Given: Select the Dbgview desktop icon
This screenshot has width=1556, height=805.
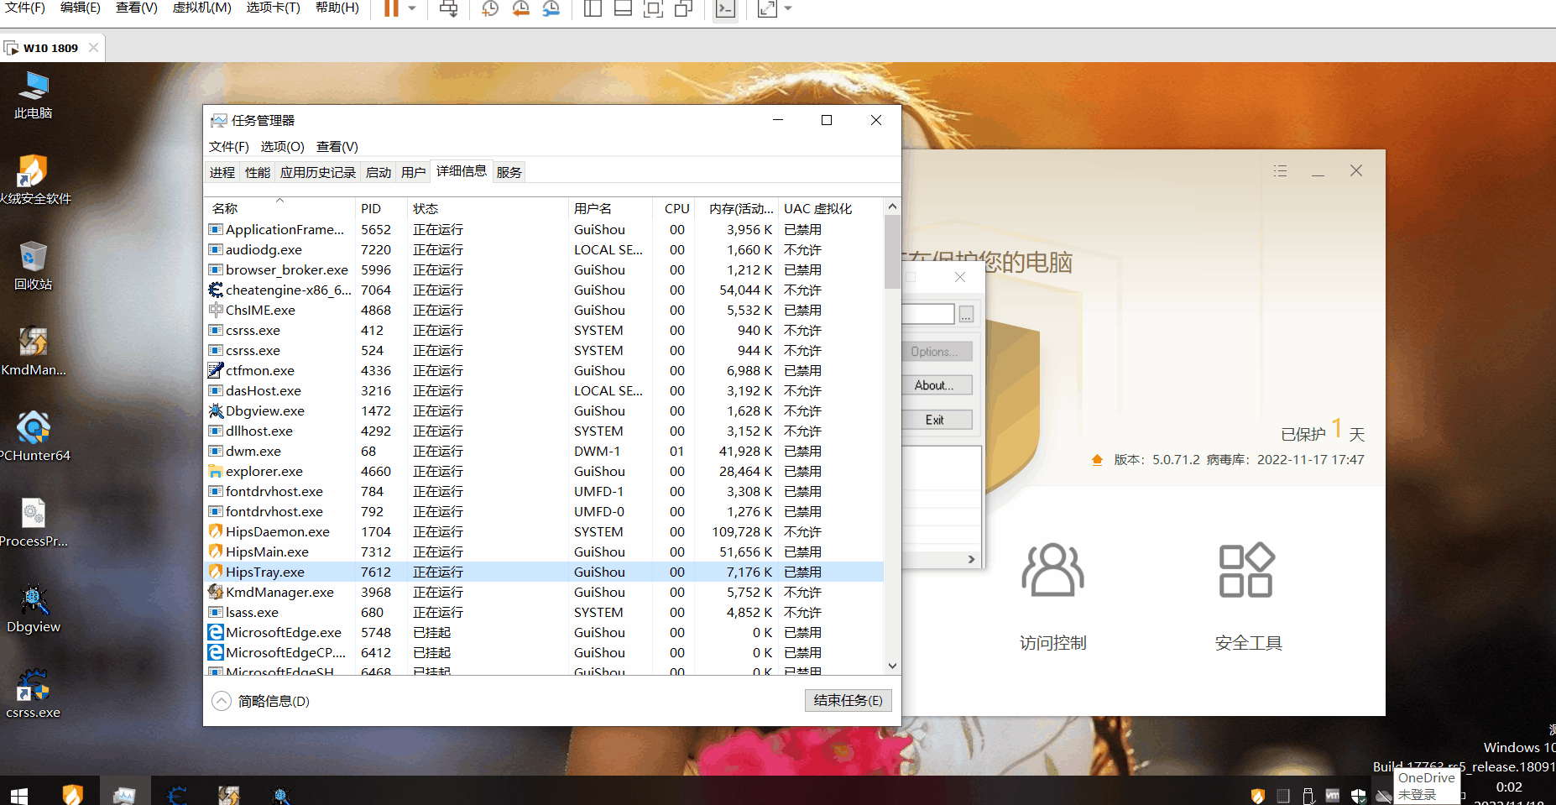Looking at the screenshot, I should pyautogui.click(x=34, y=609).
